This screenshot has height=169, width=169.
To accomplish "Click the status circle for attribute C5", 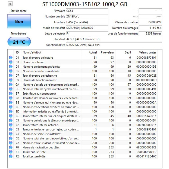I will [11, 134].
